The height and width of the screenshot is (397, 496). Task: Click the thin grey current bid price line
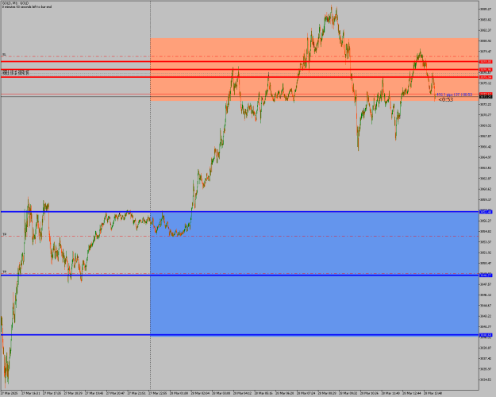240,97
